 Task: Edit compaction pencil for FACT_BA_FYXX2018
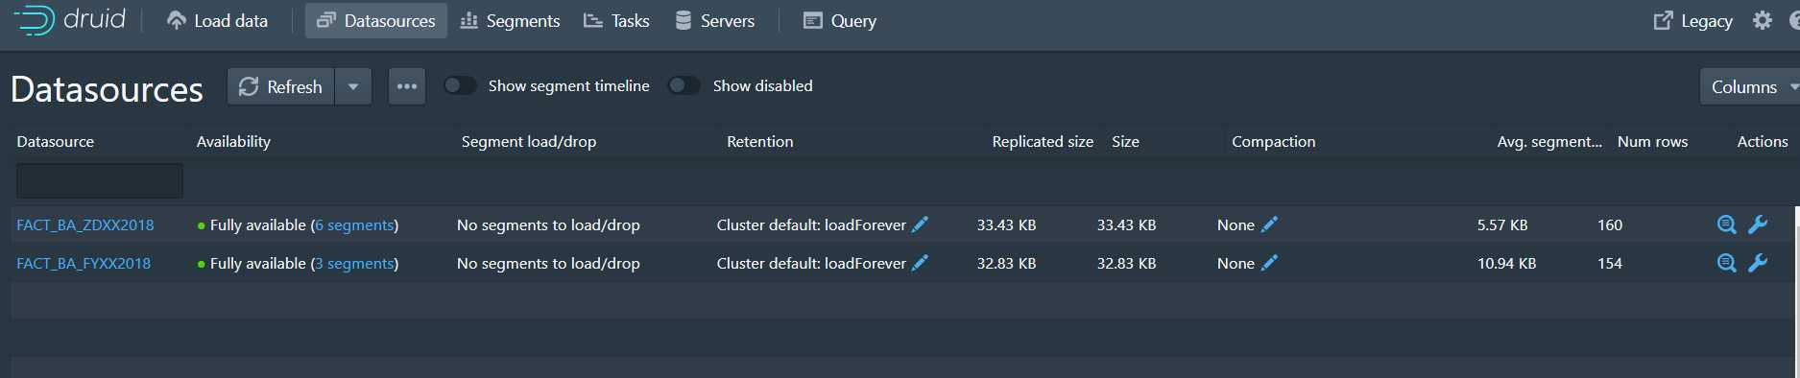pos(1269,263)
